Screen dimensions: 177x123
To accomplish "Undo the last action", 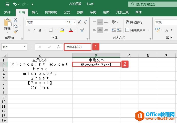I will [x=15, y=4].
